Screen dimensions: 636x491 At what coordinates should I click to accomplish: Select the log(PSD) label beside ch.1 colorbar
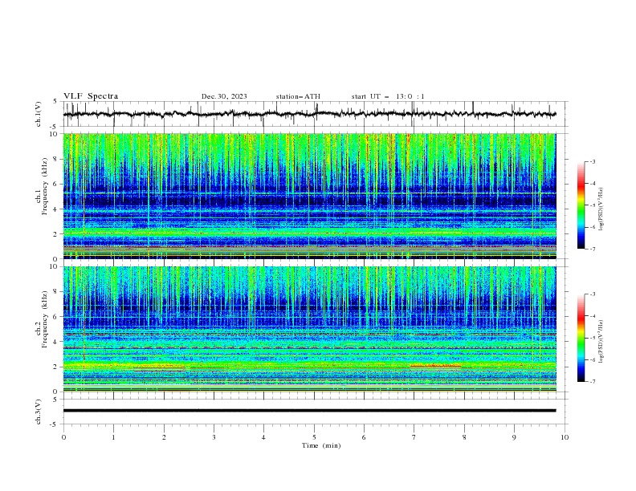pos(601,209)
